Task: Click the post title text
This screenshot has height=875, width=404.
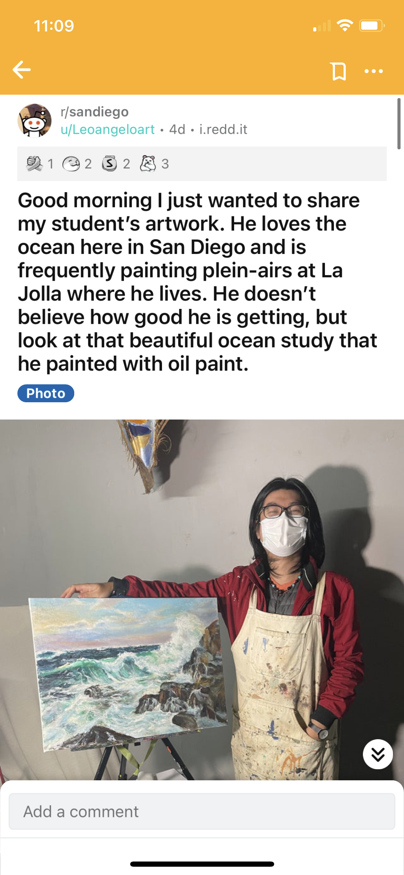Action: 198,282
